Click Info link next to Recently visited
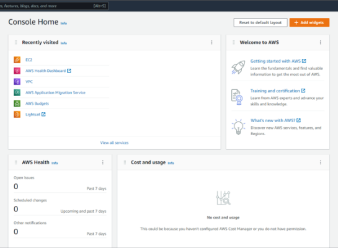This screenshot has width=338, height=248. point(64,43)
